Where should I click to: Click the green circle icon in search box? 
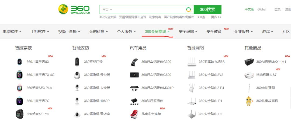point(189,10)
